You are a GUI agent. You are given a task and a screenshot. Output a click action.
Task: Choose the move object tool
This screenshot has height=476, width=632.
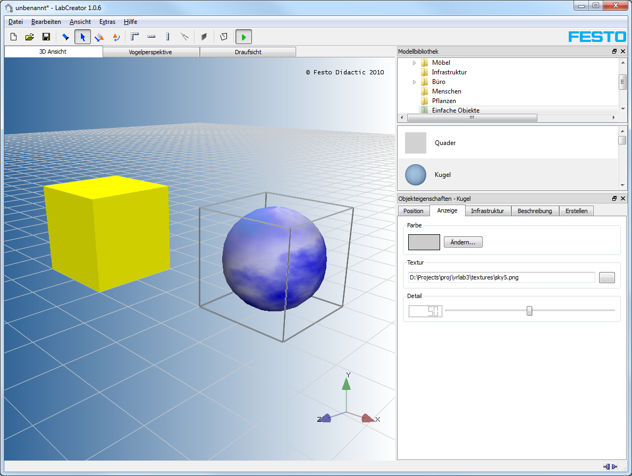99,37
